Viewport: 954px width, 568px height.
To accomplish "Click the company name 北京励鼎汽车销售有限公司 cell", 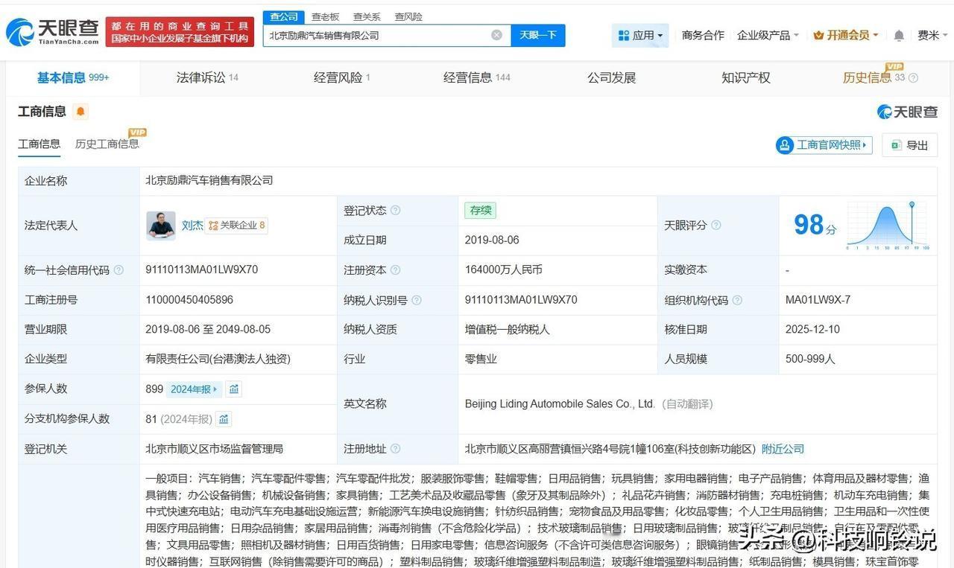I will coord(209,181).
